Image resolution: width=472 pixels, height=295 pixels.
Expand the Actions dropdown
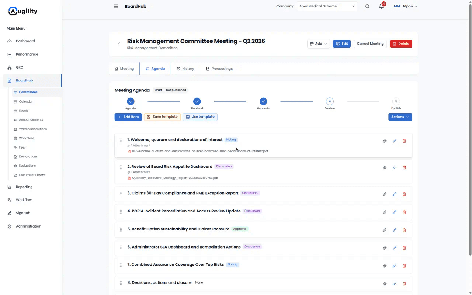(x=400, y=117)
